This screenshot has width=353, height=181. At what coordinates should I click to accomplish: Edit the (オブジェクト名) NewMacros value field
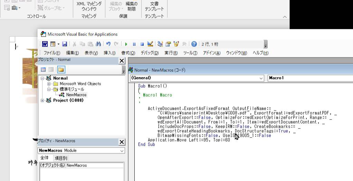click(95, 165)
